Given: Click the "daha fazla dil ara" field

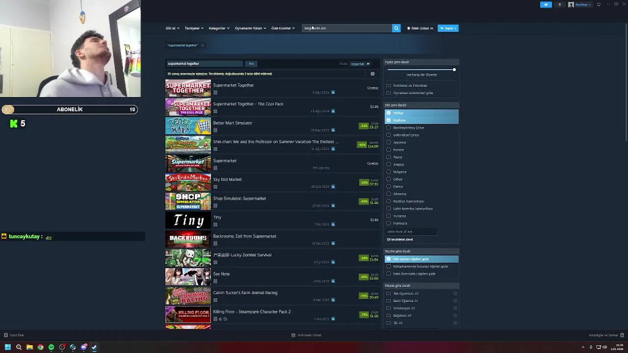Looking at the screenshot, I should [411, 232].
